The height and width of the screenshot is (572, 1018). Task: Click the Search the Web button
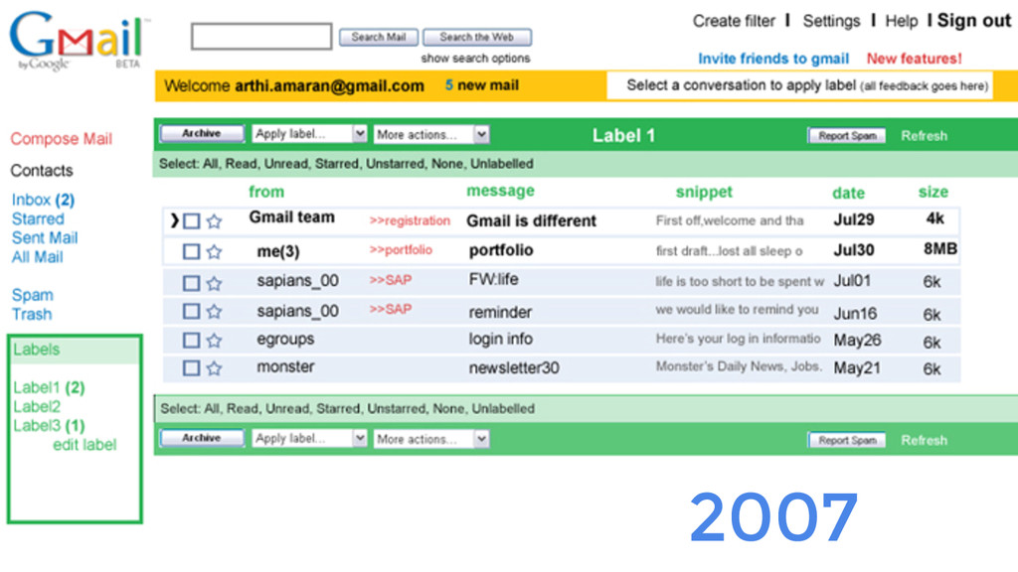(477, 38)
